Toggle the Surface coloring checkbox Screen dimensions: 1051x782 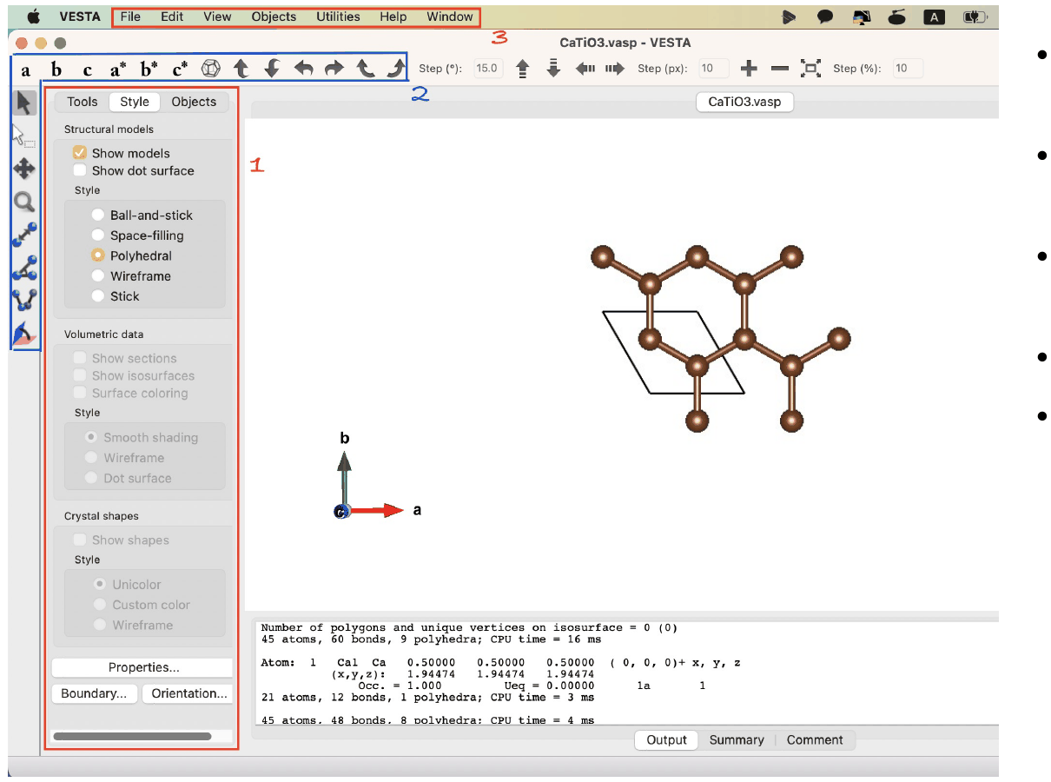(x=79, y=393)
